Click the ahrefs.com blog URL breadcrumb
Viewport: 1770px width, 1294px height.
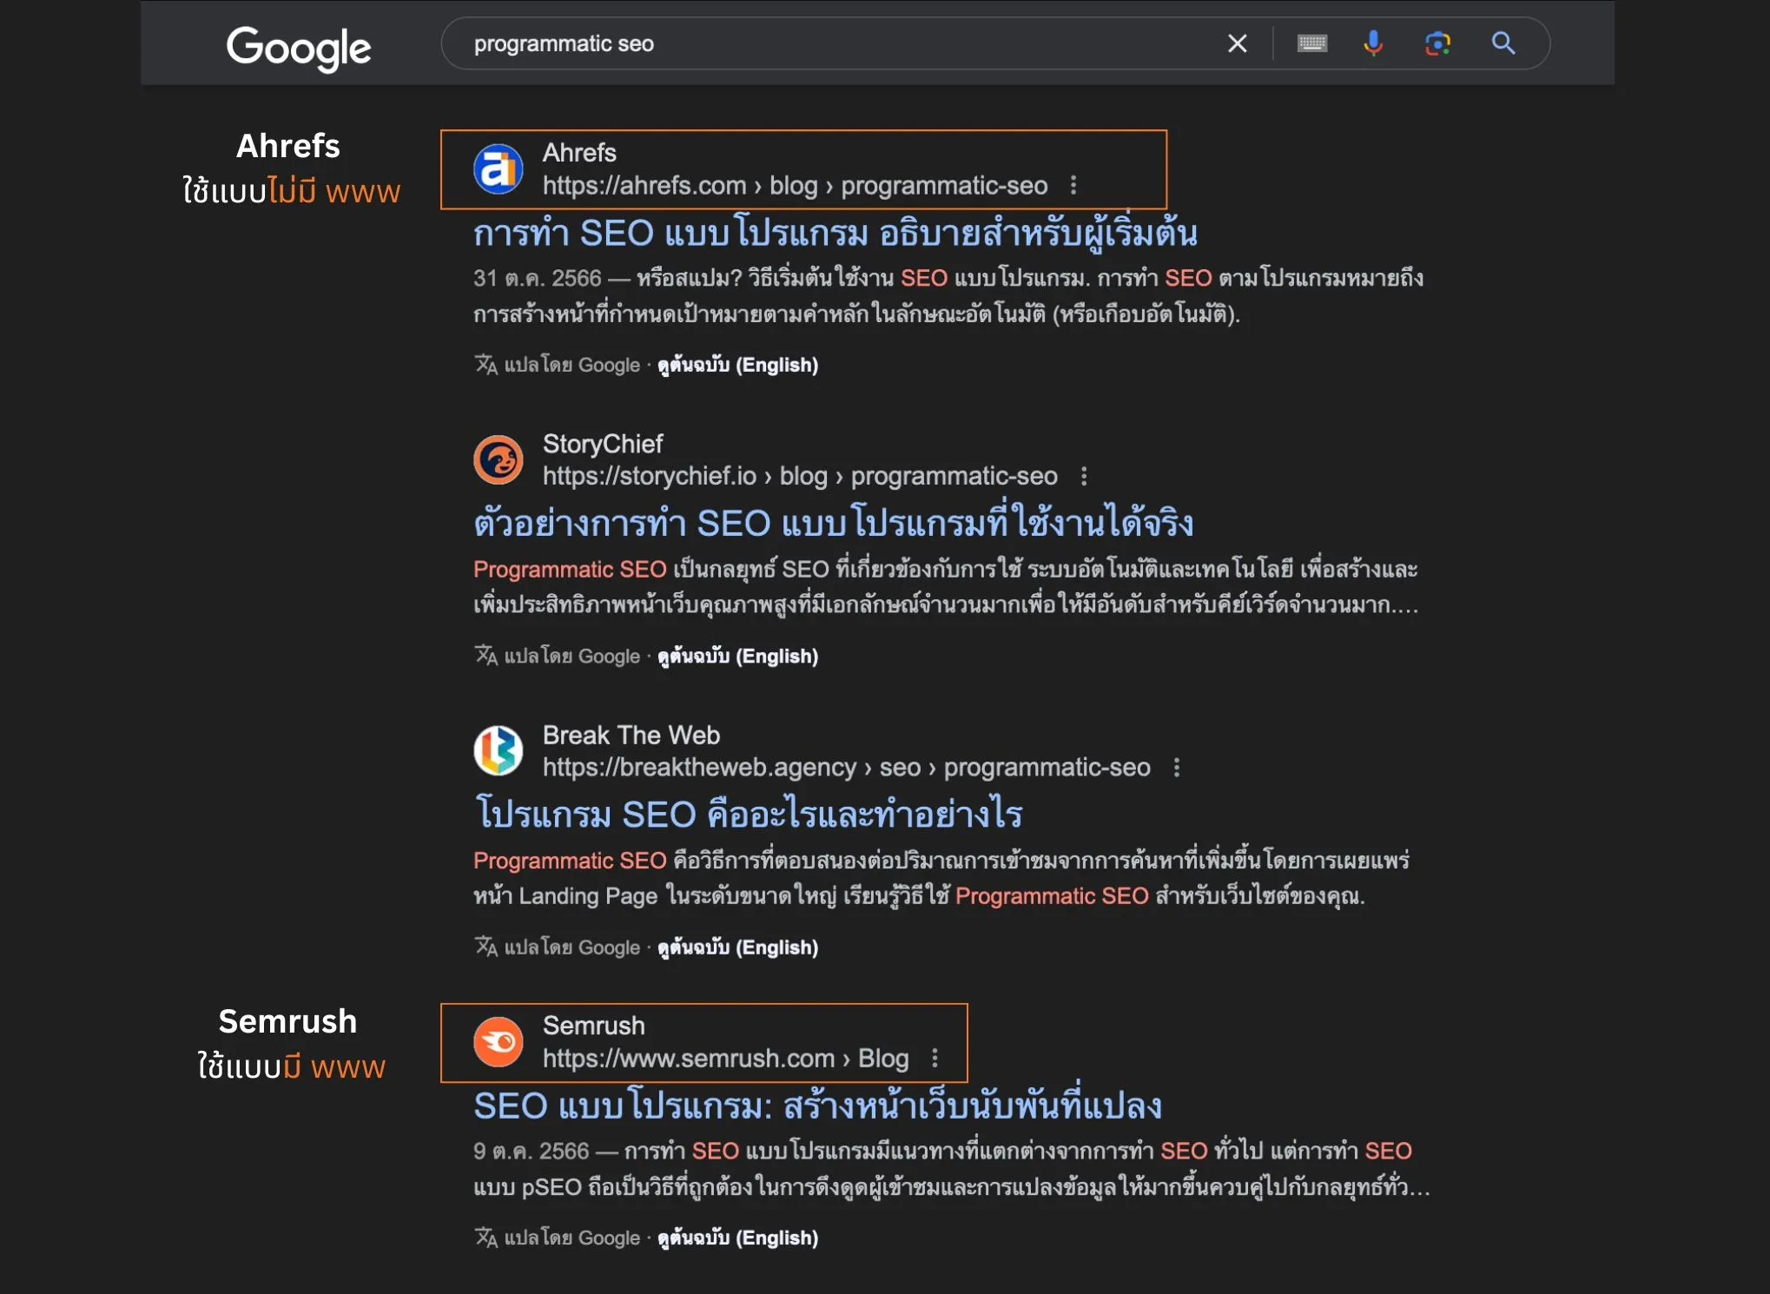tap(795, 186)
